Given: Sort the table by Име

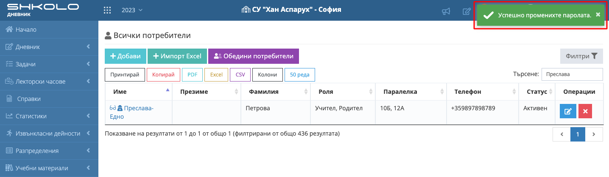Looking at the screenshot, I should (138, 92).
